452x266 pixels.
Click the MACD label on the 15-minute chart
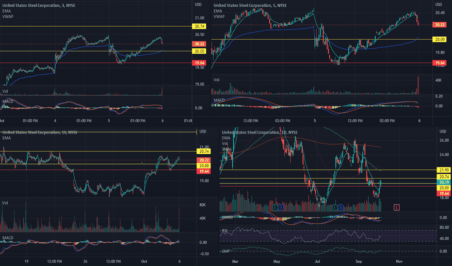pyautogui.click(x=8, y=237)
